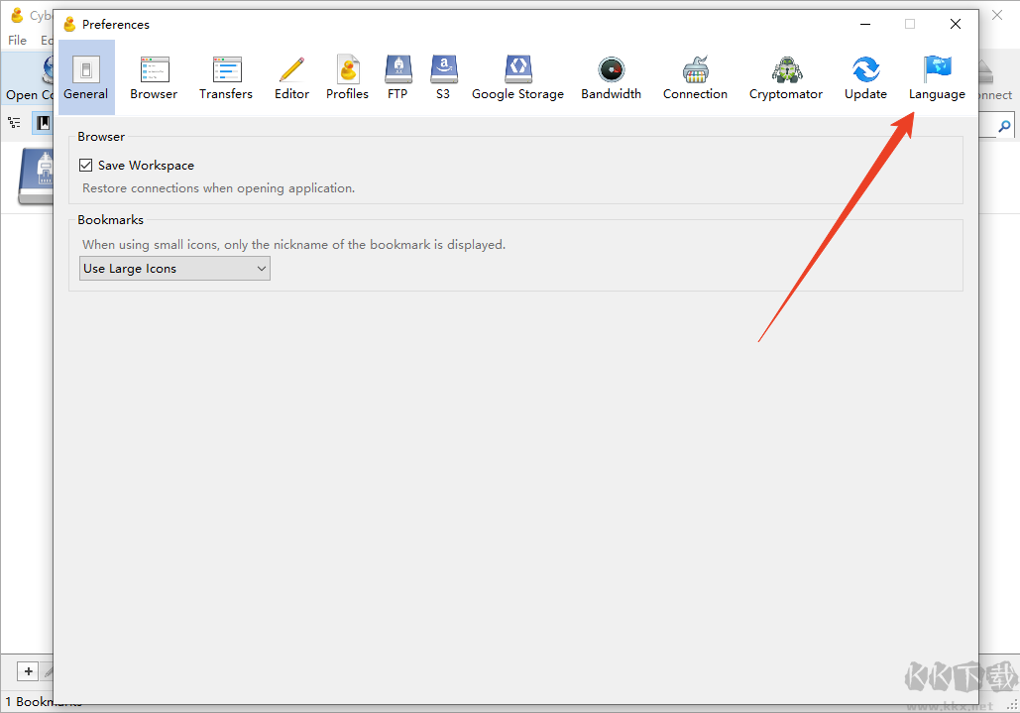This screenshot has height=713, width=1020.
Task: Open the S3 Amazon settings
Action: click(443, 78)
